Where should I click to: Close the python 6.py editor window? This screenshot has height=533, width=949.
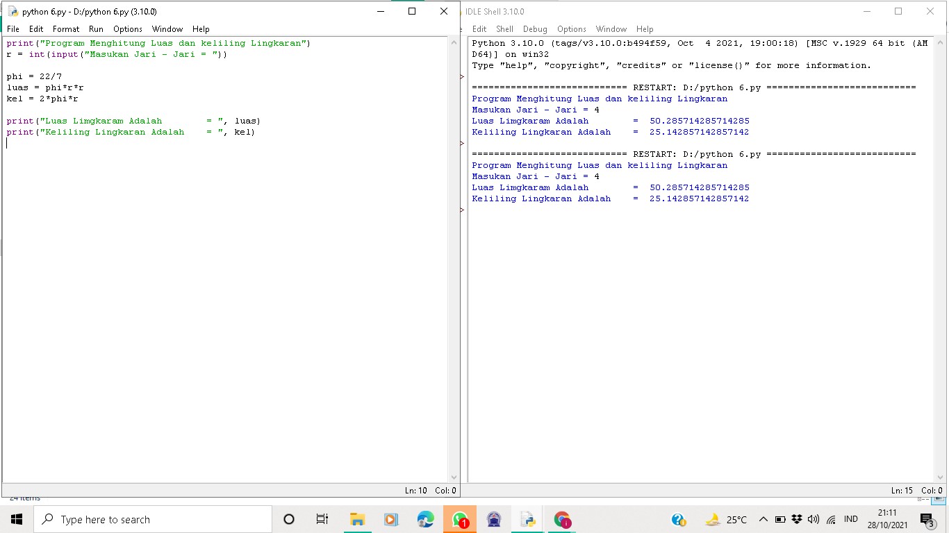pyautogui.click(x=444, y=11)
